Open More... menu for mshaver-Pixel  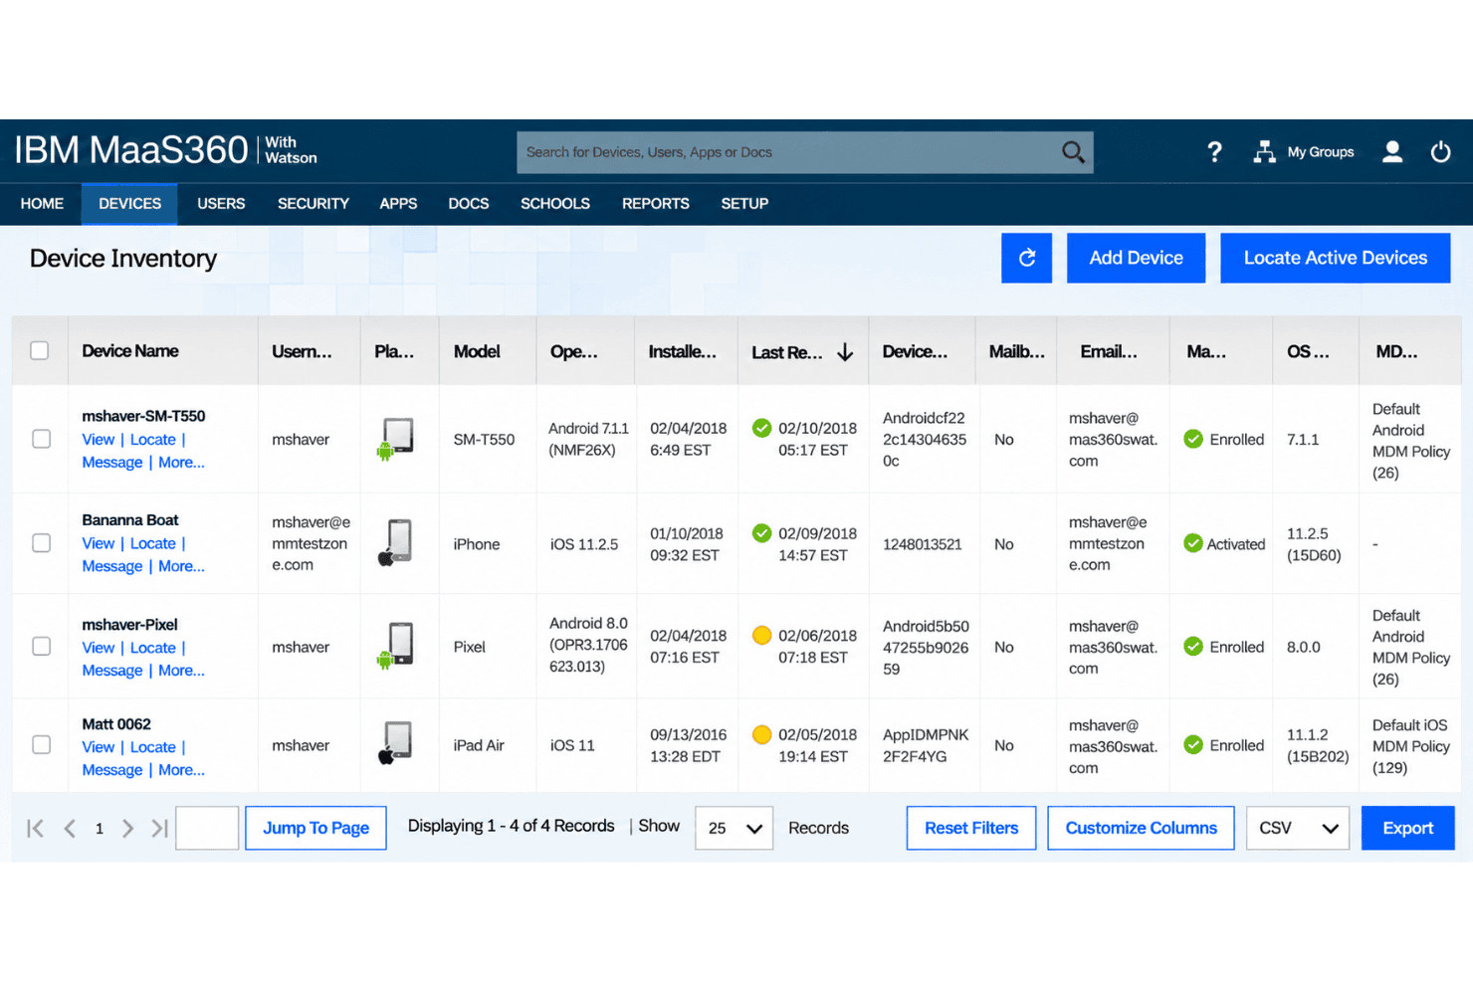coord(181,670)
